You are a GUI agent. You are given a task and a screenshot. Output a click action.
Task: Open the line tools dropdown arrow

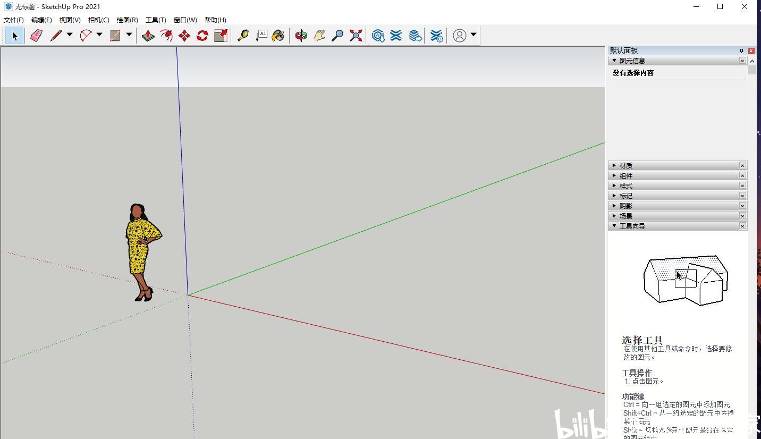click(x=70, y=35)
